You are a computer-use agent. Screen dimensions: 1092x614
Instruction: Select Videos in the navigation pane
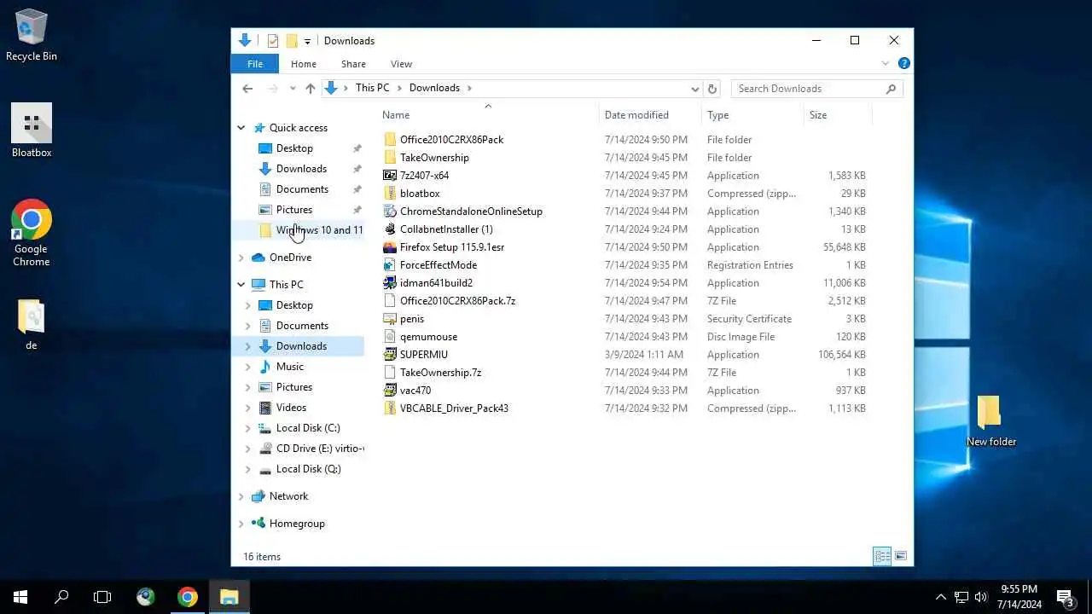point(291,408)
